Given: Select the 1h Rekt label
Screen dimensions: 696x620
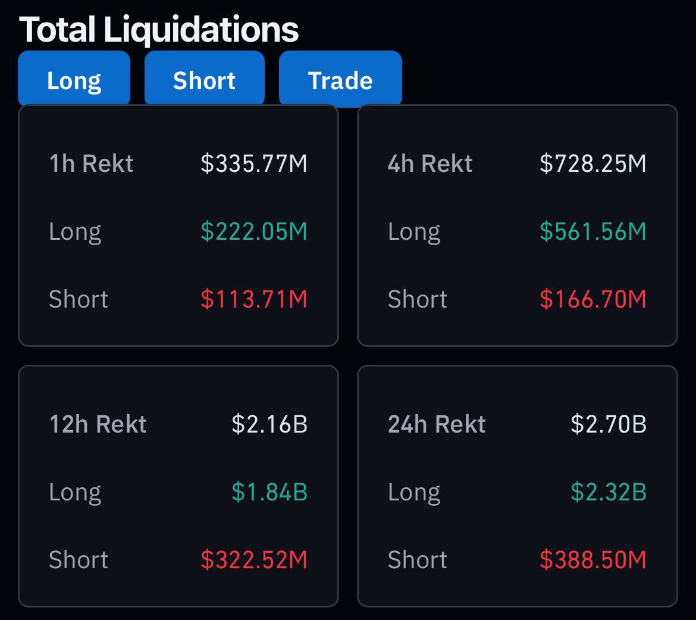Looking at the screenshot, I should [x=92, y=164].
